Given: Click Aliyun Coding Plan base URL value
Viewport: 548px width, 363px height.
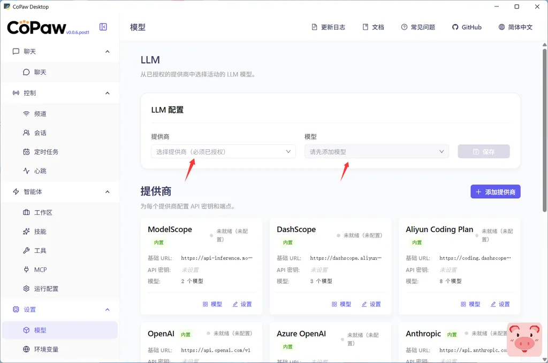Looking at the screenshot, I should coord(475,258).
